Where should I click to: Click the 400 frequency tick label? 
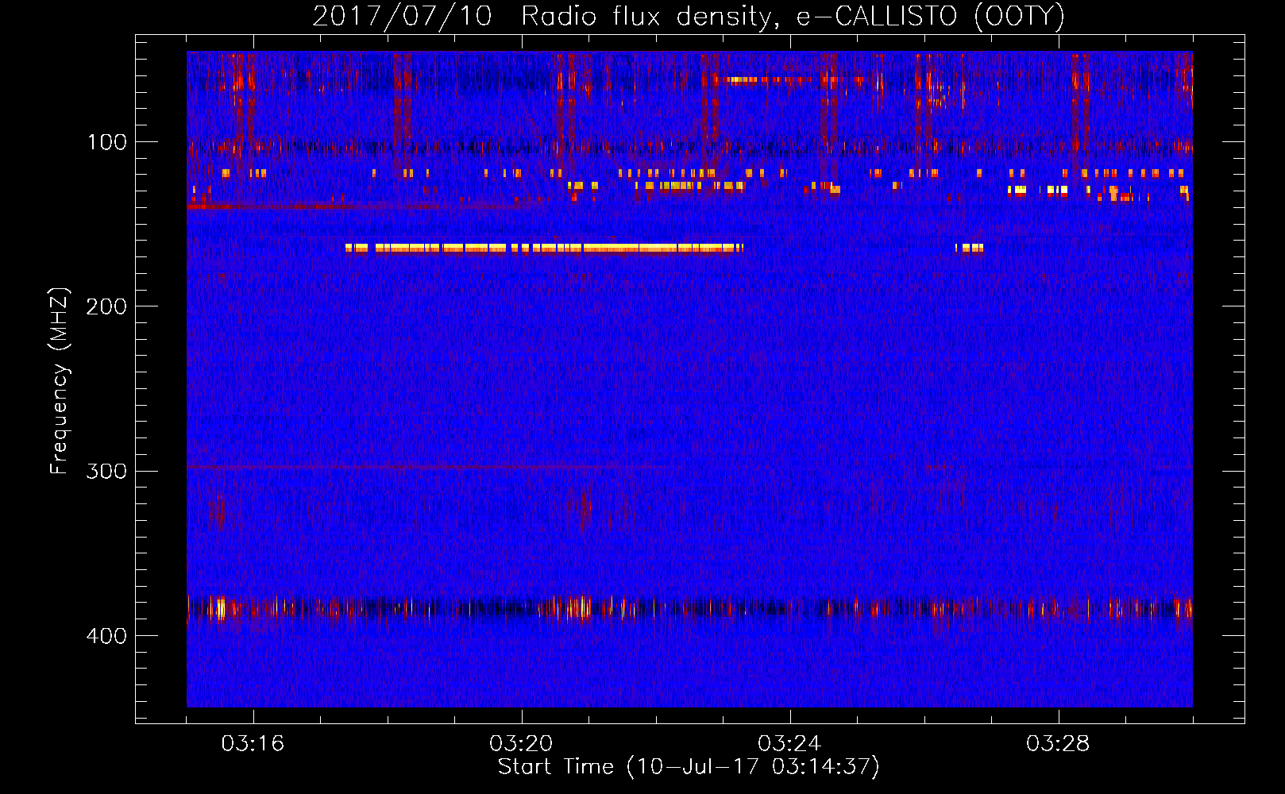pyautogui.click(x=106, y=636)
